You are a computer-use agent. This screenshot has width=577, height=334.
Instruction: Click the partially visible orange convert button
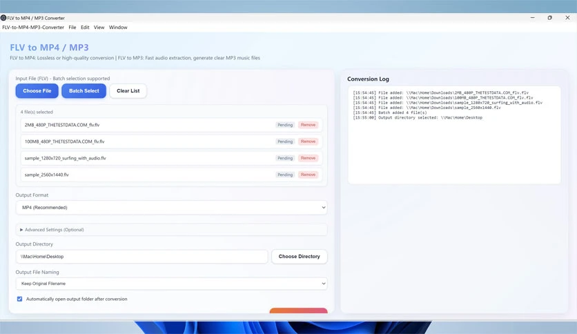pyautogui.click(x=298, y=311)
